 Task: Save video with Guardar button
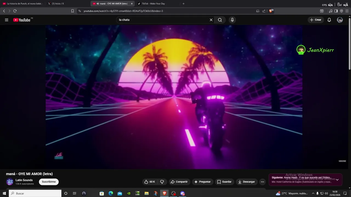click(x=224, y=182)
